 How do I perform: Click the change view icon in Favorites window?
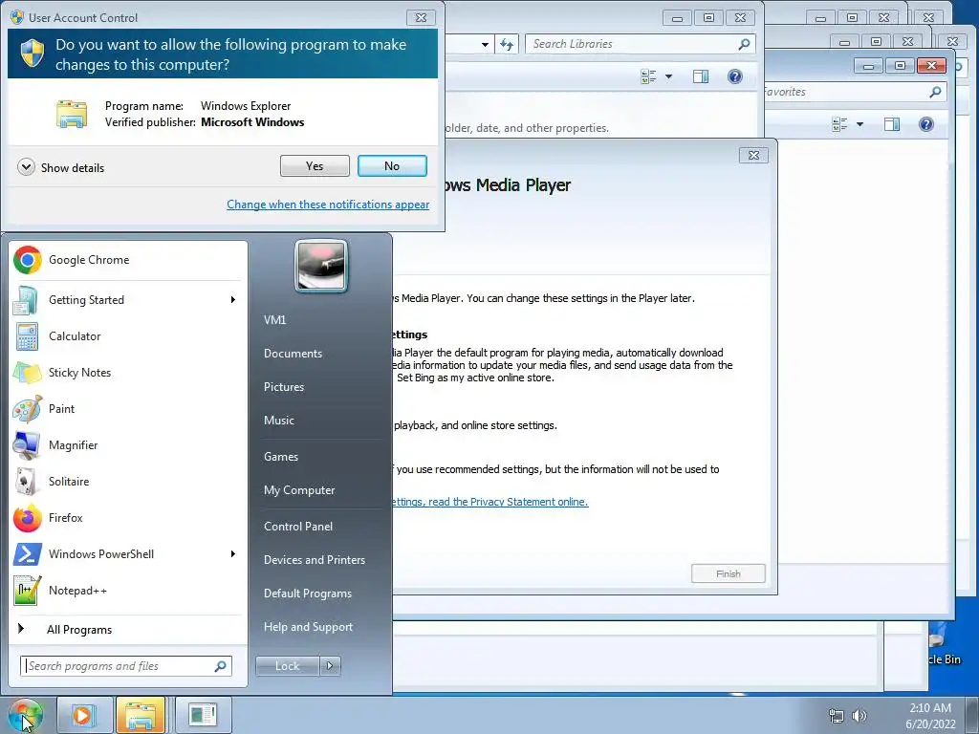point(839,123)
